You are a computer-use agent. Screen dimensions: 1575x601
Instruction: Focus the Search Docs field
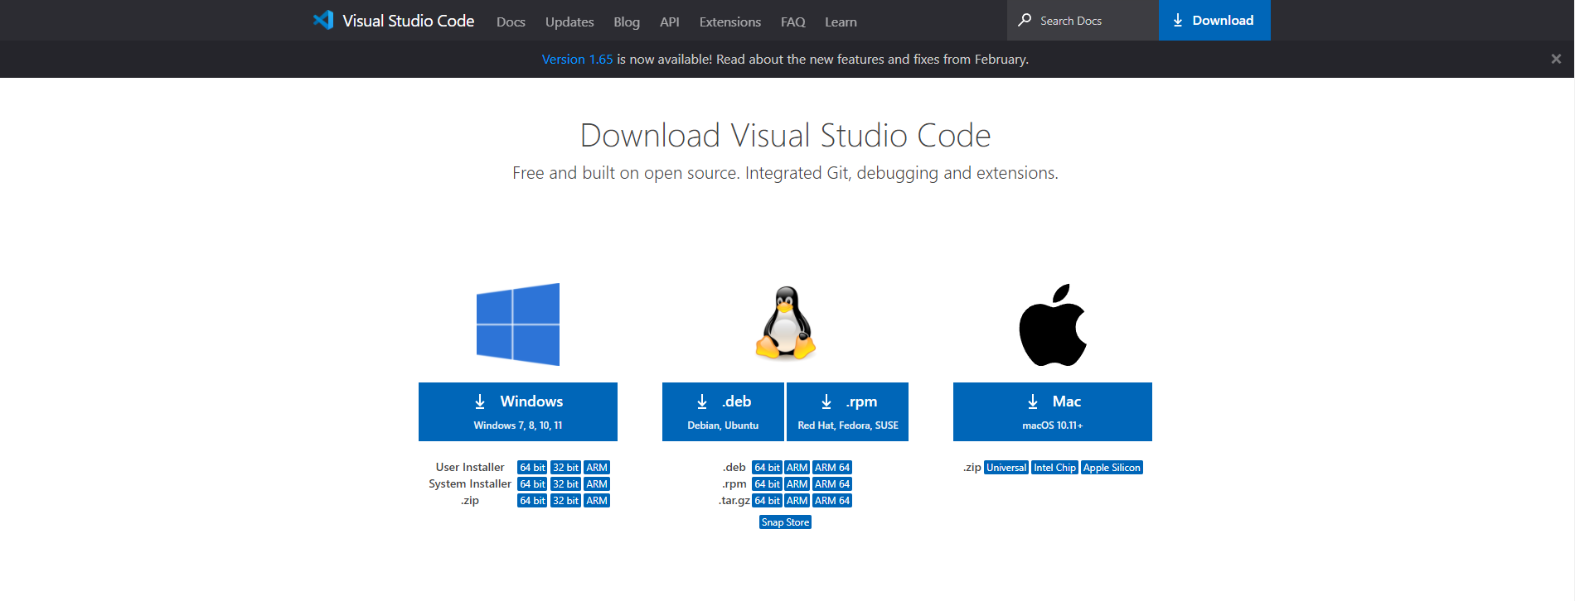coord(1083,20)
